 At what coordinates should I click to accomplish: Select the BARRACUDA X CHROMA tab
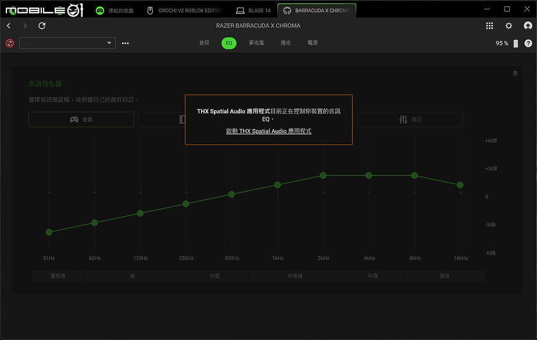point(317,10)
